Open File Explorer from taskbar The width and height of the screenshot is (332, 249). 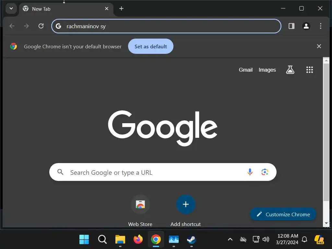pyautogui.click(x=120, y=239)
